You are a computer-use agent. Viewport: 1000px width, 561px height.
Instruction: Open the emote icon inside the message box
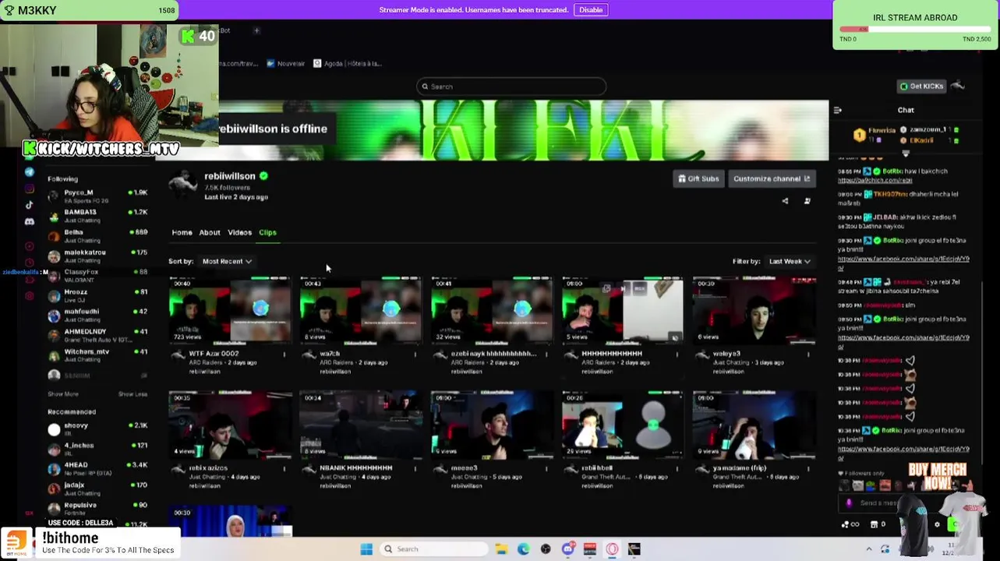pos(849,503)
